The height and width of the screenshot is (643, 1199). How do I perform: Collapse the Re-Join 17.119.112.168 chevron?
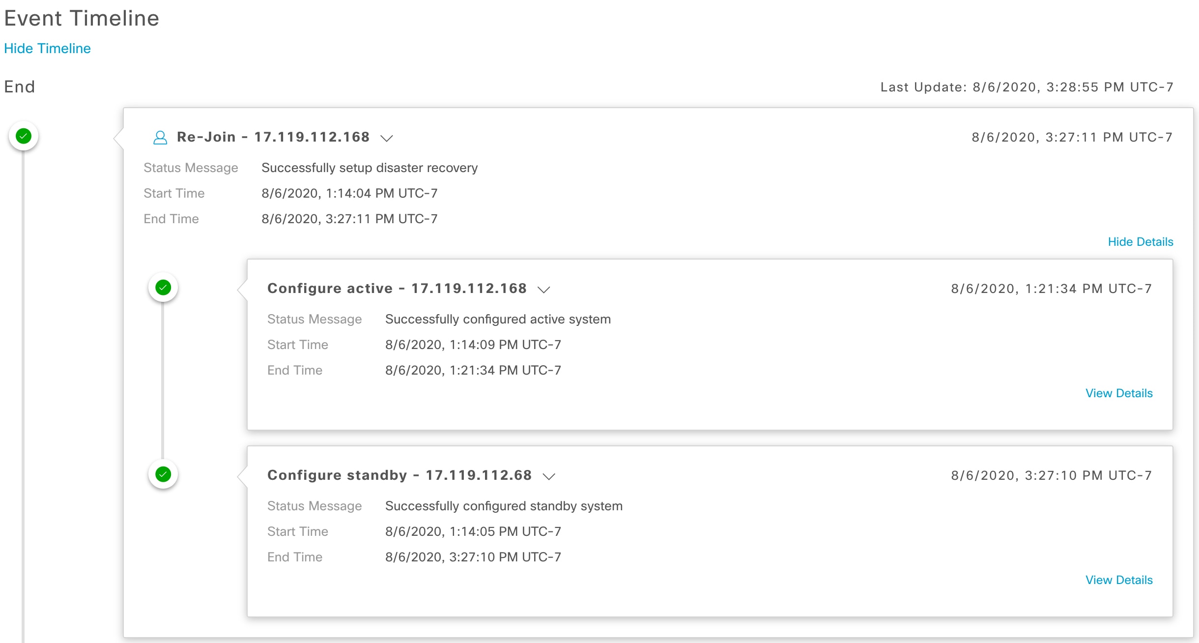387,138
